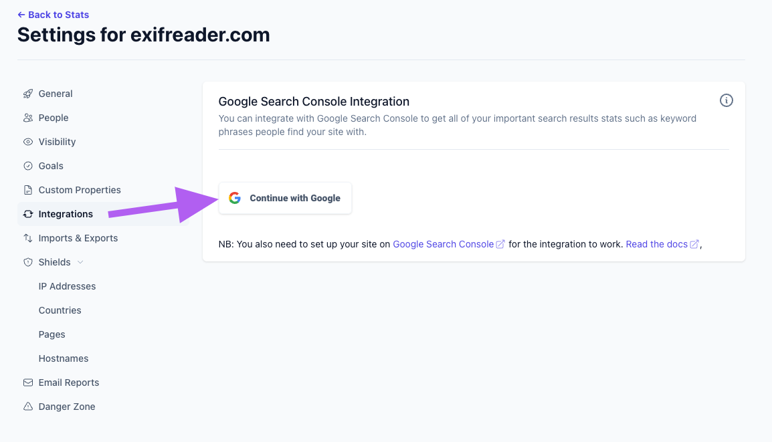Open the Hostnames settings entry
The image size is (772, 442).
(63, 358)
